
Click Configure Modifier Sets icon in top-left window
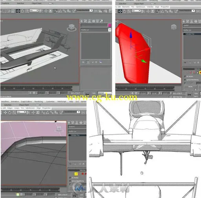click(101, 62)
